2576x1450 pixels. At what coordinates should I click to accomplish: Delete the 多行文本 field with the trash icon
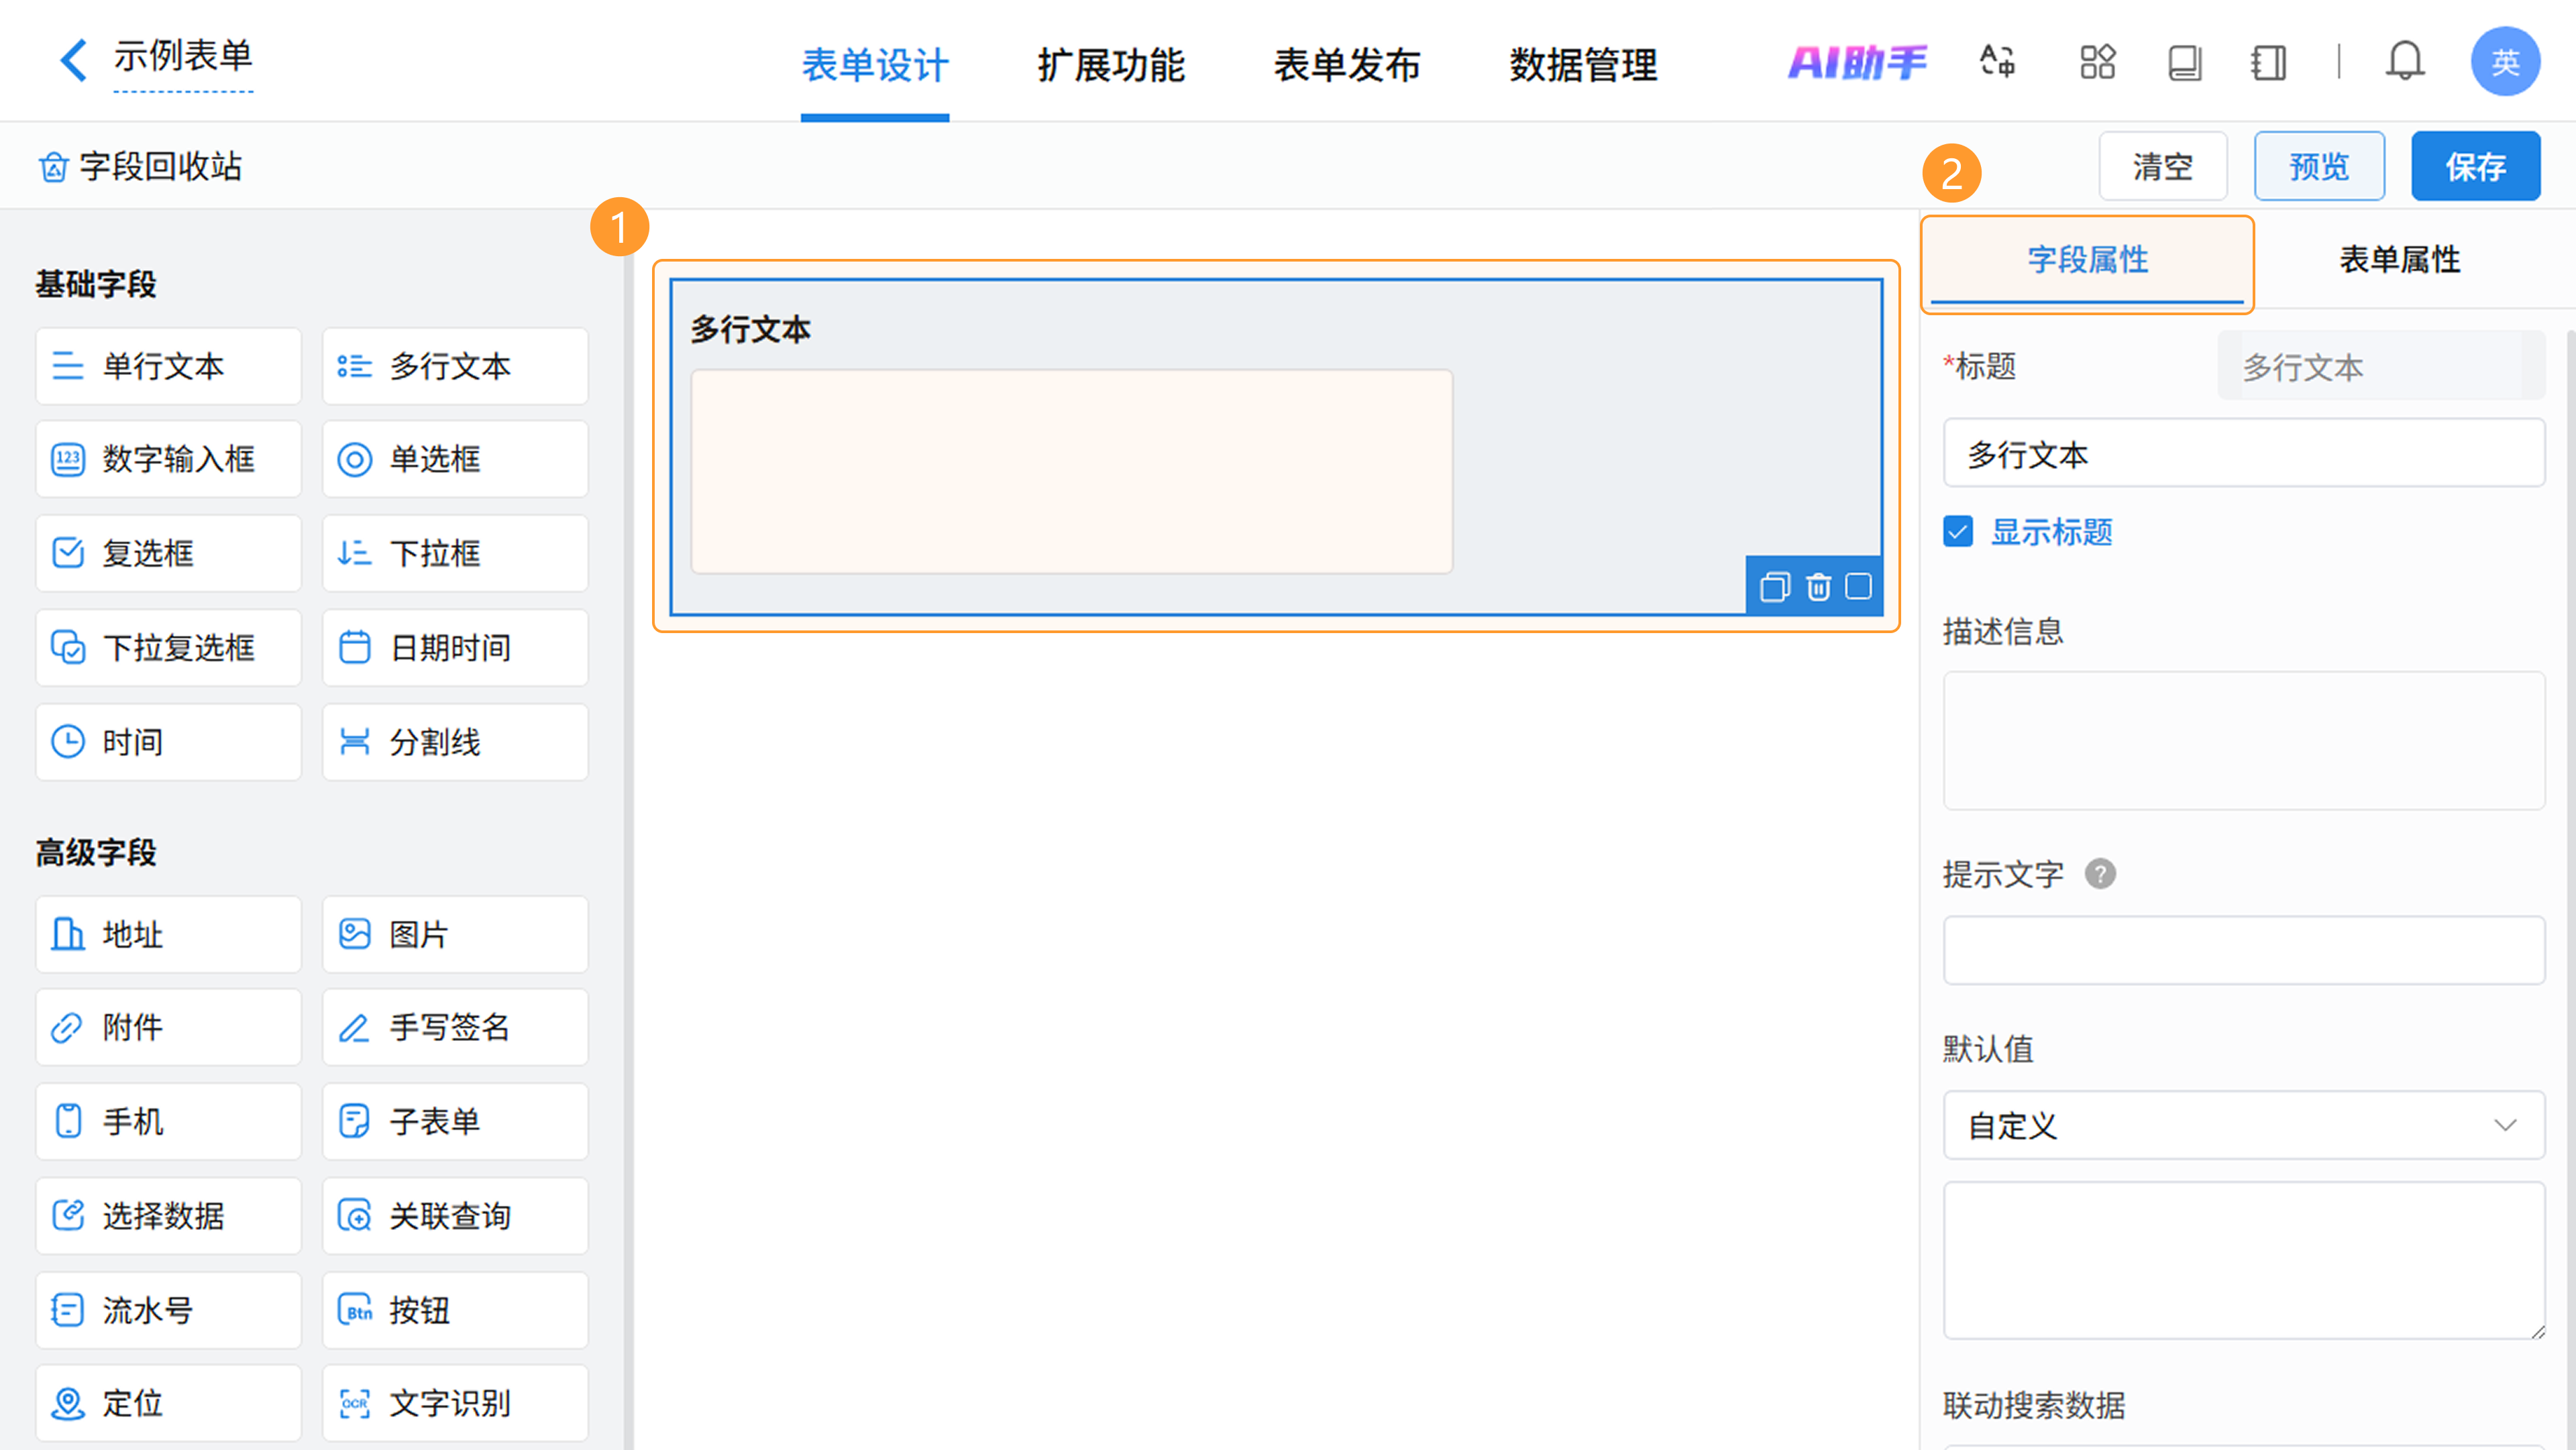click(1818, 587)
